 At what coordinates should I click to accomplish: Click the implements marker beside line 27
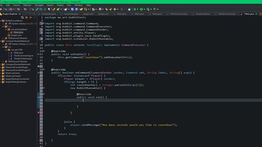tap(38, 97)
